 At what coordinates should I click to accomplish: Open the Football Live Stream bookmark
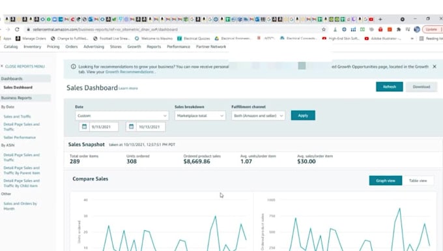[x=111, y=38]
